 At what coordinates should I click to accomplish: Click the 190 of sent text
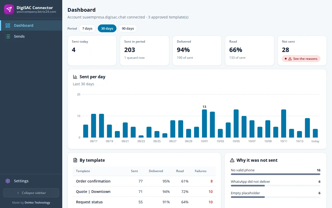pyautogui.click(x=185, y=58)
